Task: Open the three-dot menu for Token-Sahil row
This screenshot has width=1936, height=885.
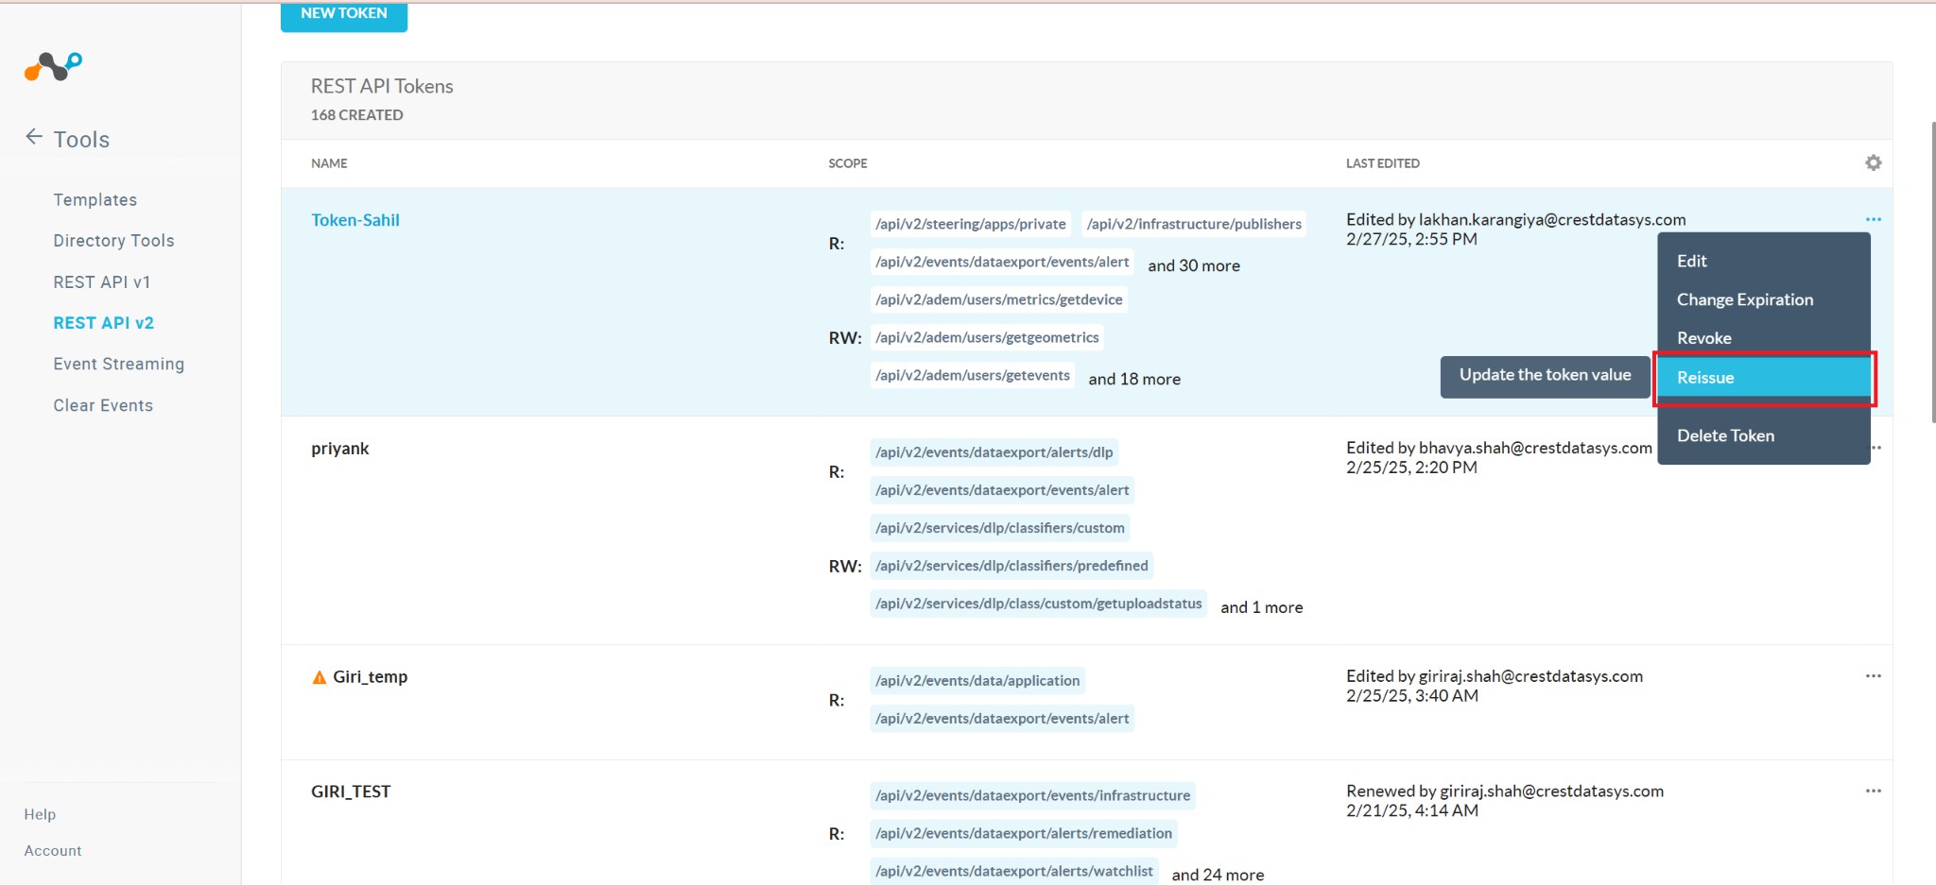Action: [1873, 219]
